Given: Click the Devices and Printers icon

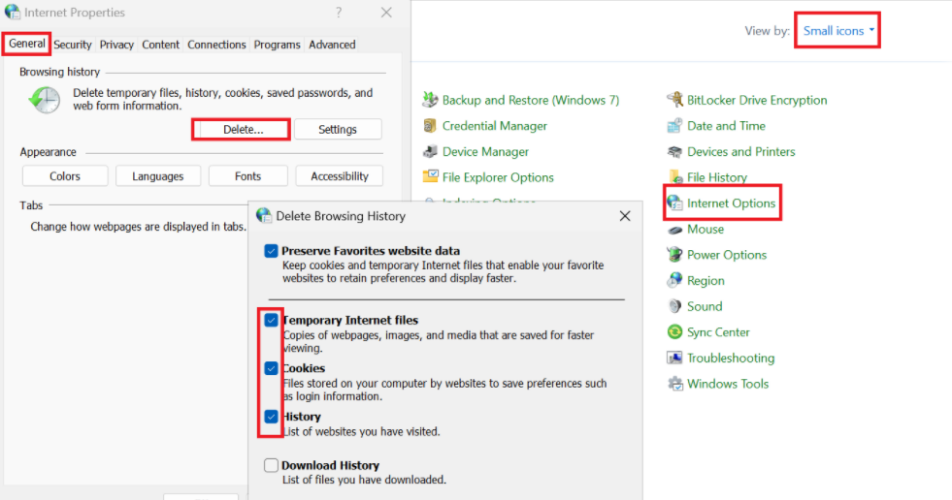Looking at the screenshot, I should tap(674, 151).
